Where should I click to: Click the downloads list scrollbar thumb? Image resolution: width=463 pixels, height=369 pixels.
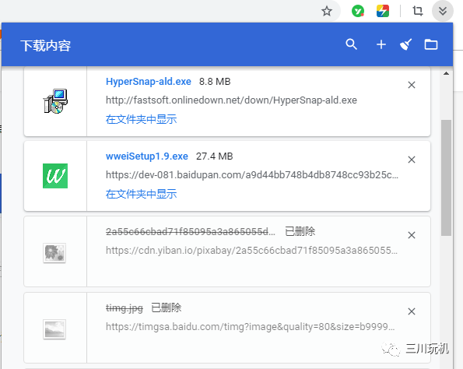446,177
